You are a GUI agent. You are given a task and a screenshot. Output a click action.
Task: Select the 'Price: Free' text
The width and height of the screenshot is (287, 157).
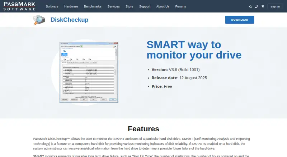162,86
